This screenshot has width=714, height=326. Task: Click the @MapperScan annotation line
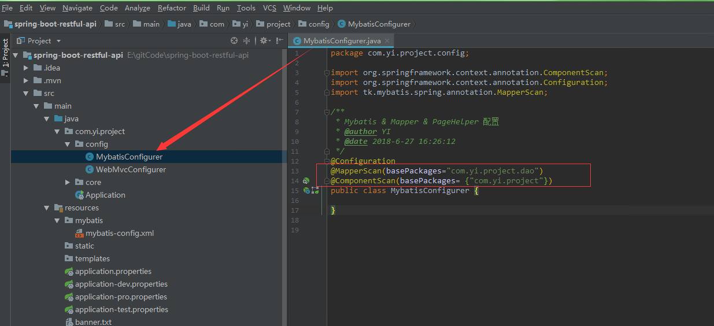click(x=437, y=171)
